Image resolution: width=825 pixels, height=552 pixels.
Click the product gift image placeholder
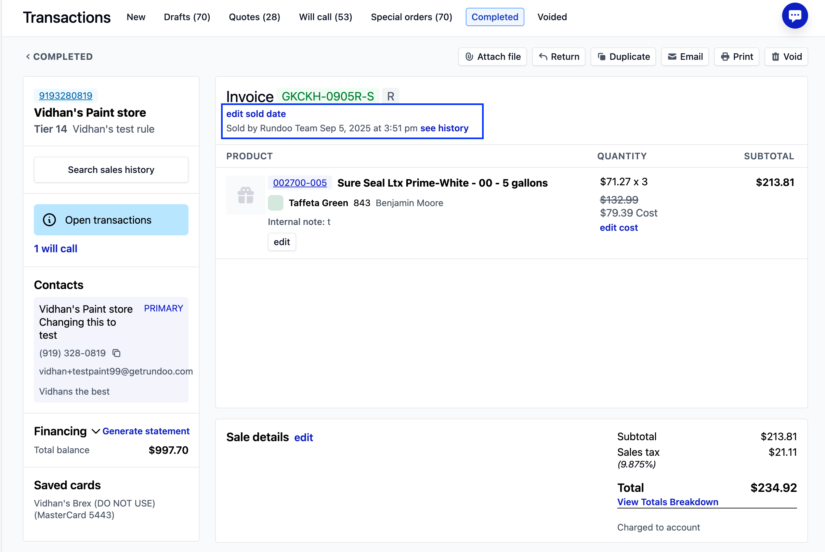tap(246, 195)
